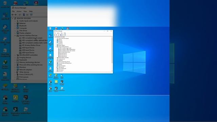
Task: Toggle action pane icon in small center Device Manager
Action: pos(63,35)
